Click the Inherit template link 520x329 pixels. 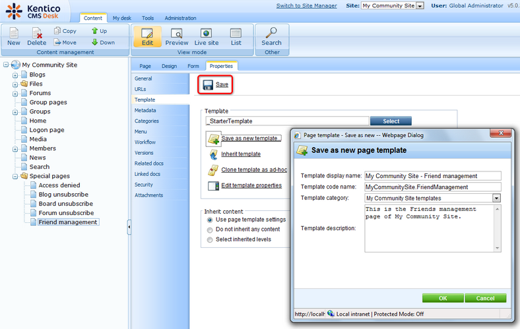pyautogui.click(x=241, y=154)
